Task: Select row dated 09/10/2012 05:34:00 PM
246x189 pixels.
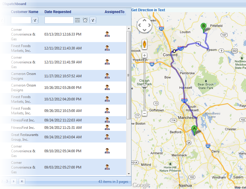Action: 64,151
